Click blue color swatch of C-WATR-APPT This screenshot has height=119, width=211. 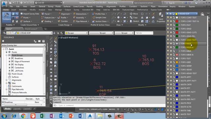(x=177, y=77)
